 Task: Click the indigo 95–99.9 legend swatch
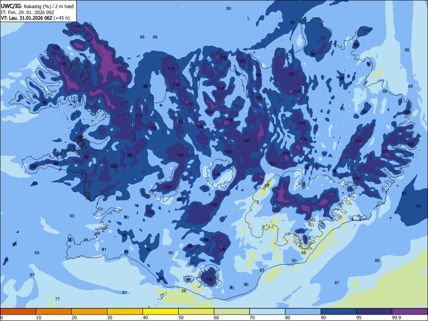(x=374, y=312)
